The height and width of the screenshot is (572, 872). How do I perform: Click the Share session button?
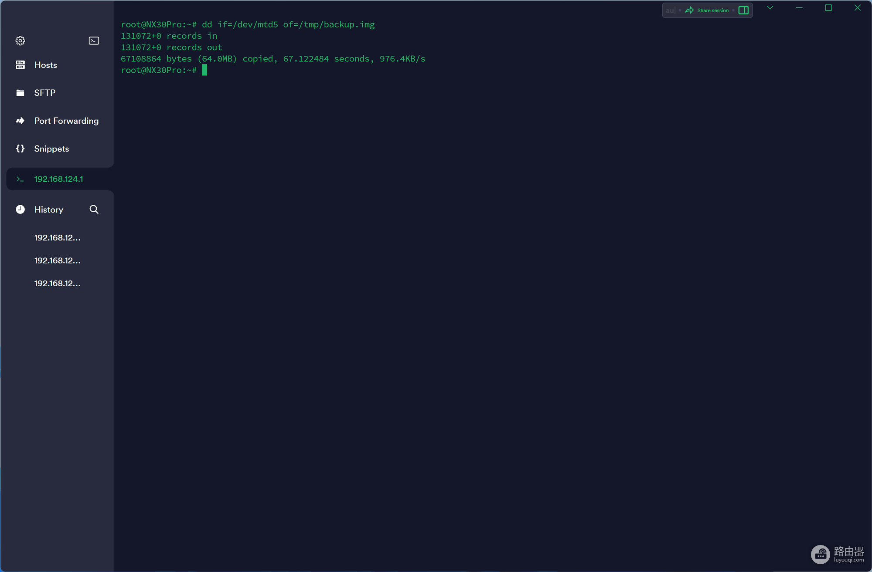(707, 10)
